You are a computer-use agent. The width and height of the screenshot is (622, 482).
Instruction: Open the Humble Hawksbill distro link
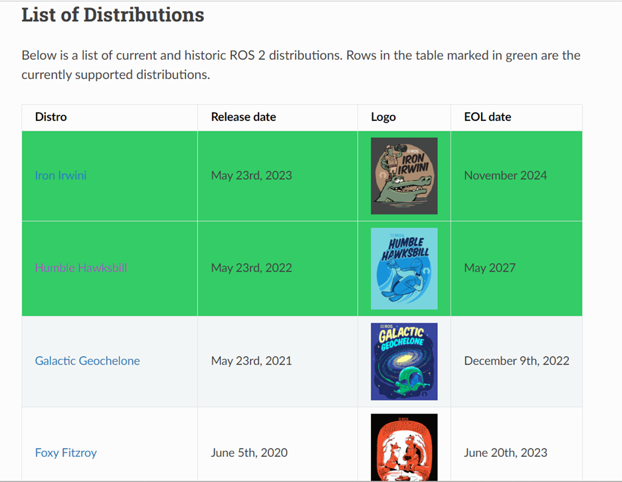81,268
